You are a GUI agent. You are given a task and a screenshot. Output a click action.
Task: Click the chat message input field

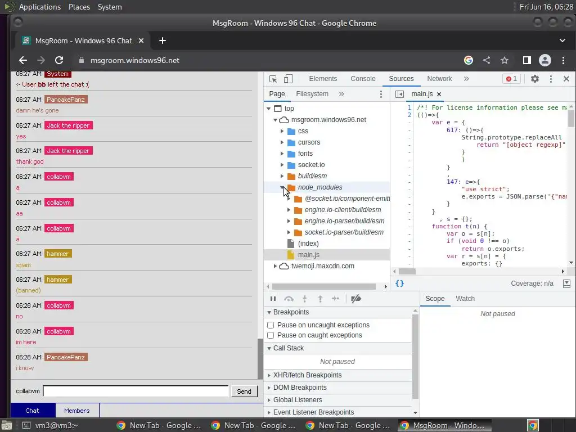pyautogui.click(x=136, y=391)
